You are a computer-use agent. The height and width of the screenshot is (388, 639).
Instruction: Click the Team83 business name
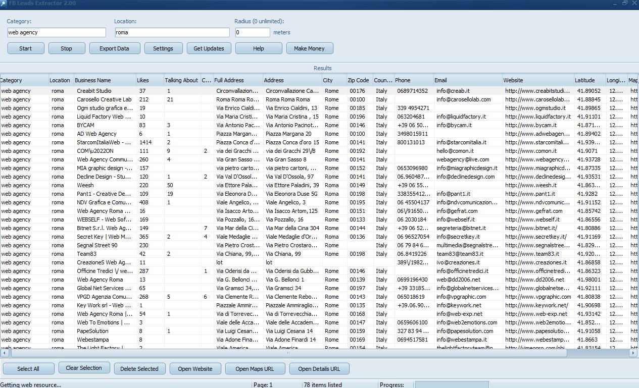86,254
